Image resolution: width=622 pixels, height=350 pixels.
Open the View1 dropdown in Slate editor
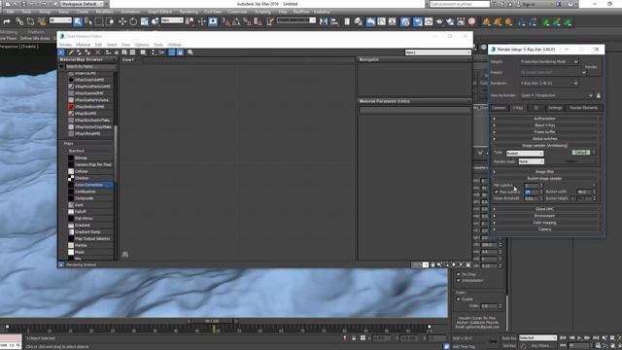437,52
